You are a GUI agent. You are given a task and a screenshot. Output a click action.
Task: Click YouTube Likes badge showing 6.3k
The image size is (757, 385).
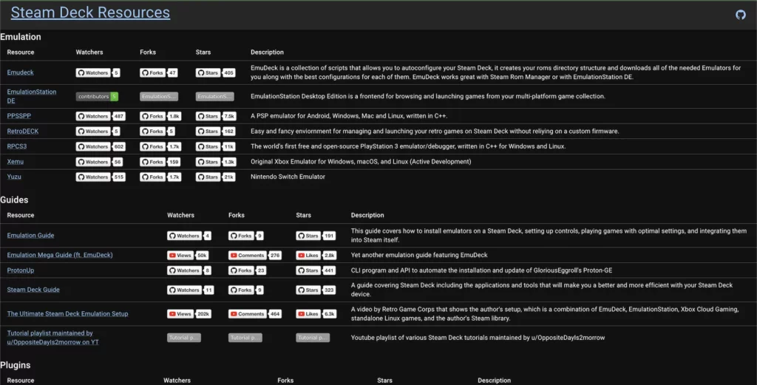pos(316,314)
